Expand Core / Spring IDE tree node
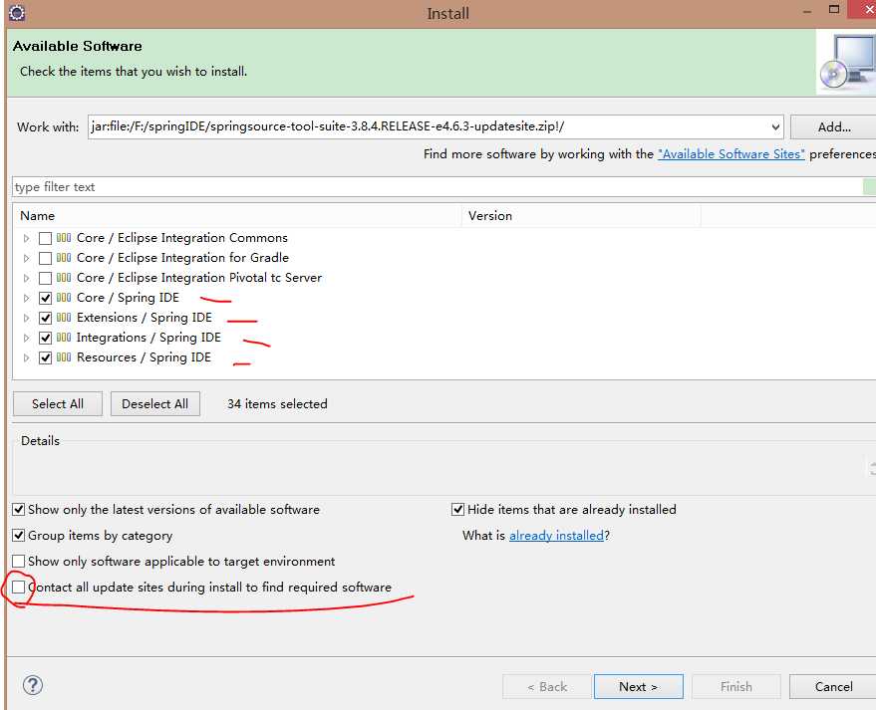The height and width of the screenshot is (710, 876). coord(26,298)
